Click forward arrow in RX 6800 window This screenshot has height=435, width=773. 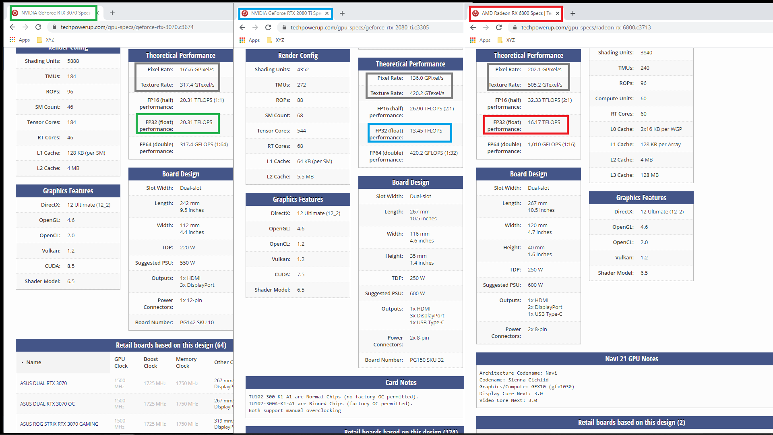(x=486, y=27)
